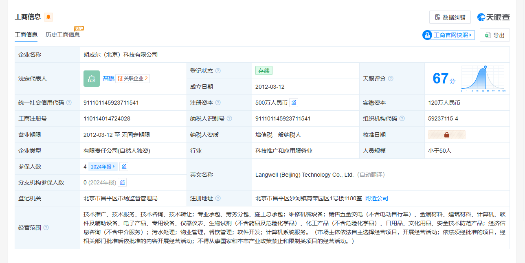Click help icon beside 统一社会信用代码

click(x=69, y=103)
